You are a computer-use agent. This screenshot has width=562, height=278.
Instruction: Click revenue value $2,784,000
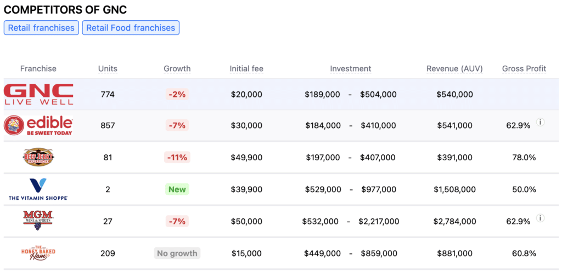pos(455,222)
